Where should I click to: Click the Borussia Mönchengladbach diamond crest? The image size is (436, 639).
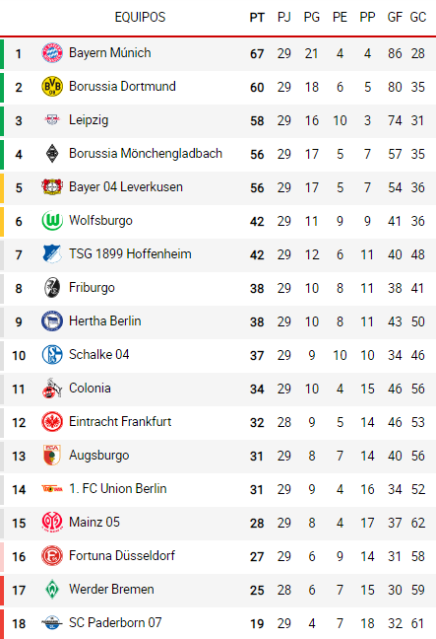pyautogui.click(x=52, y=154)
